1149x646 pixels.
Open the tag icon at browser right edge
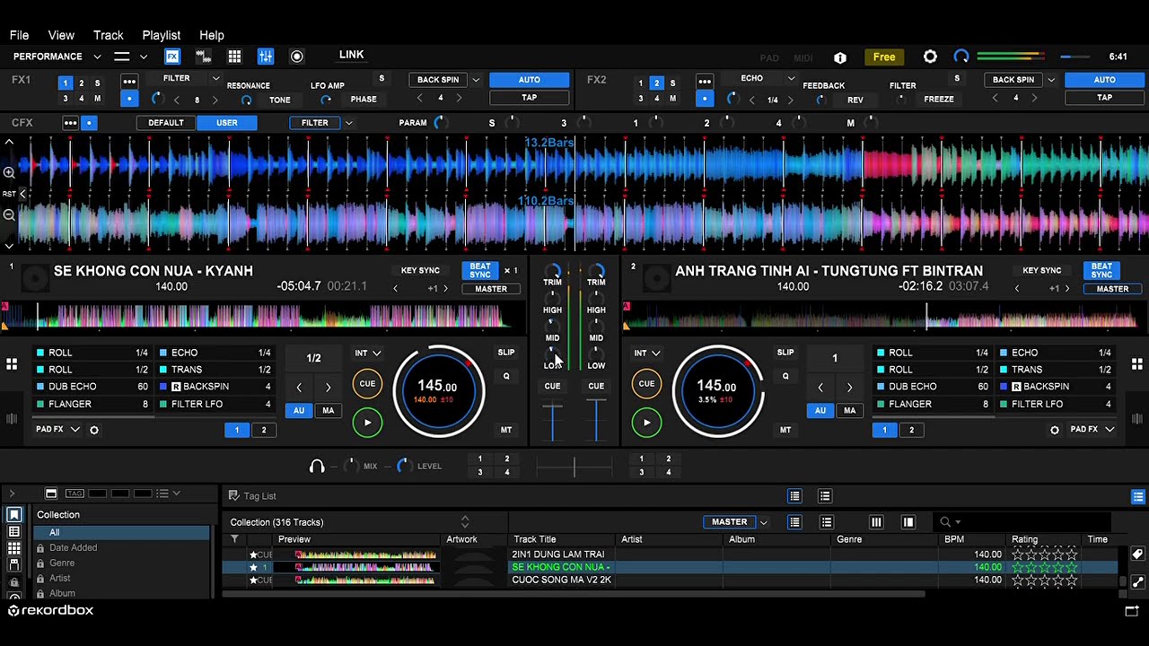(x=1137, y=554)
